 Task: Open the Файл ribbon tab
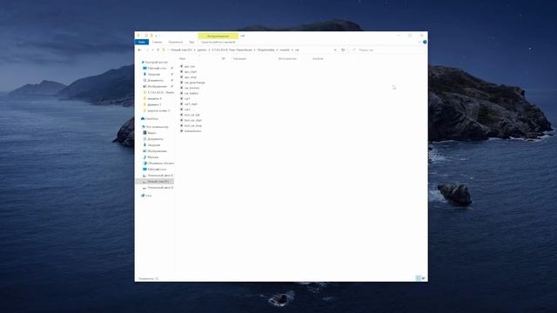pyautogui.click(x=142, y=42)
